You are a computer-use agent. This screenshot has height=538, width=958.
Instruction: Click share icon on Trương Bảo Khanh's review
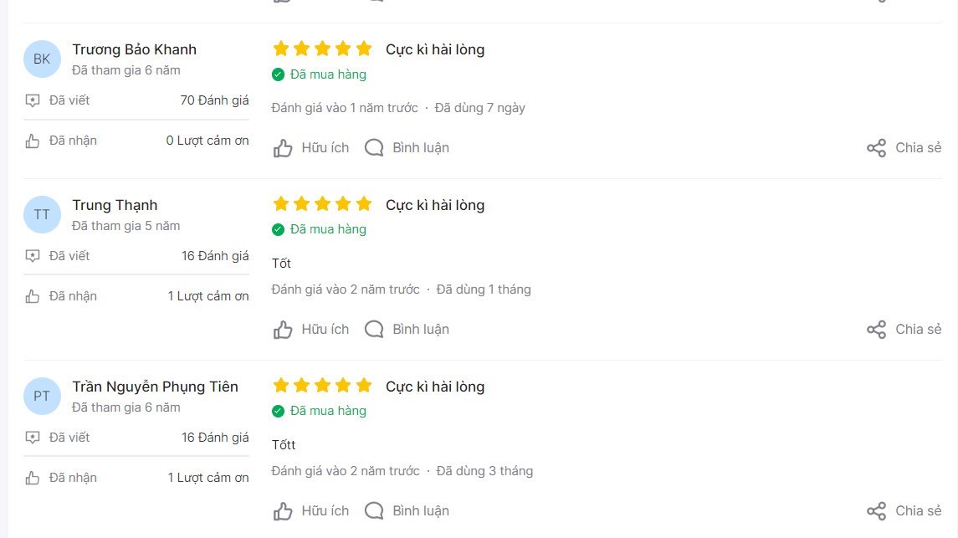tap(876, 148)
